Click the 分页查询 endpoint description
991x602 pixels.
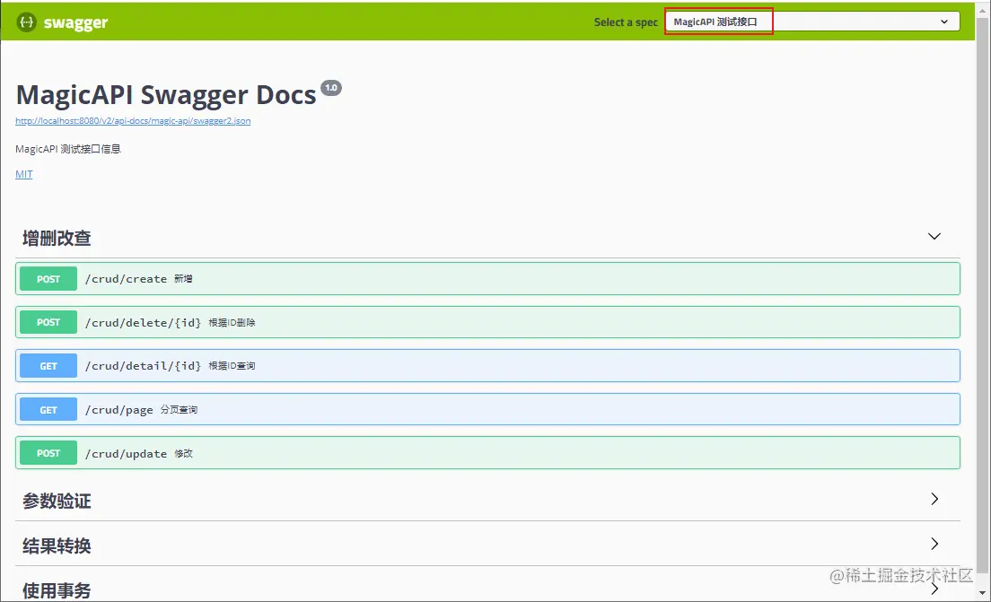179,410
